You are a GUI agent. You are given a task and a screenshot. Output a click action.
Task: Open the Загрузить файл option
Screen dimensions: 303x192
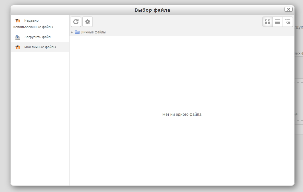(37, 37)
